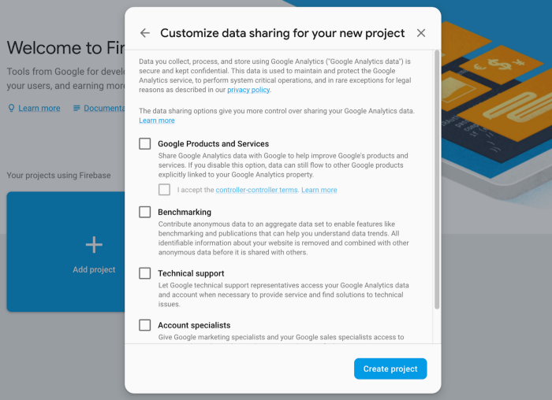552x400 pixels.
Task: Open Learn more under data sharing options
Action: (x=157, y=120)
